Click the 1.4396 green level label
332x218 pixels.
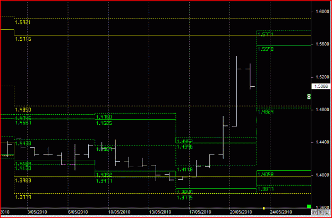coord(185,147)
